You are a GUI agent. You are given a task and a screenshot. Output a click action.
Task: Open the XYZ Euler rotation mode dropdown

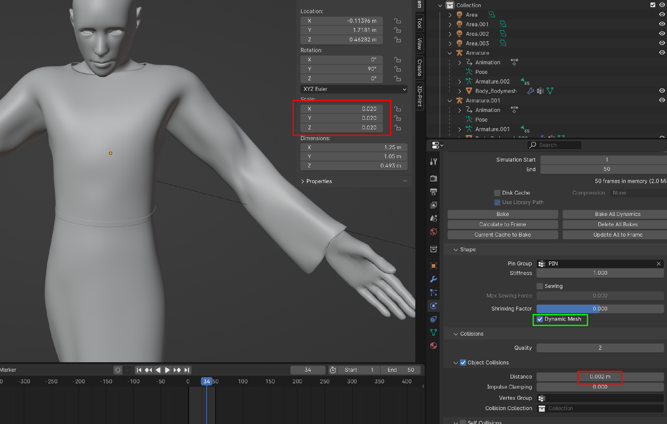[354, 89]
